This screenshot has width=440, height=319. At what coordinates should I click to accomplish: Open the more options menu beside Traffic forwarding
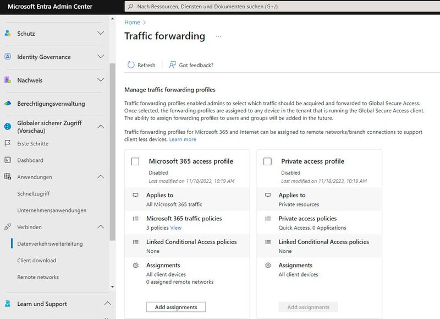point(218,36)
